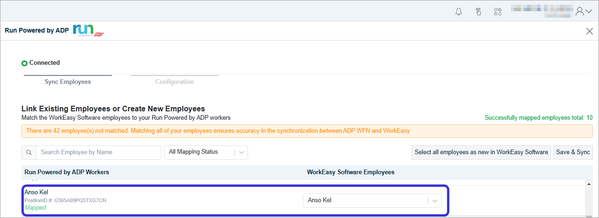Click the Save & Sync button
599x218 pixels.
(x=573, y=152)
